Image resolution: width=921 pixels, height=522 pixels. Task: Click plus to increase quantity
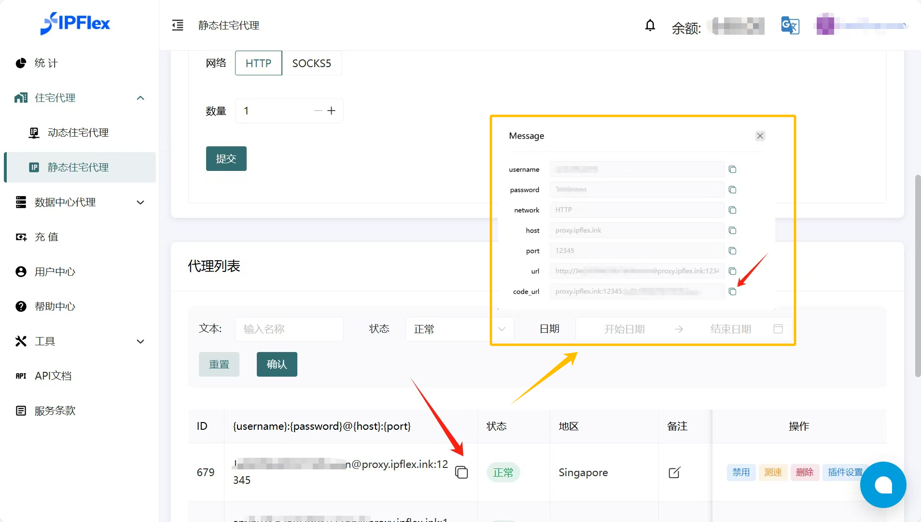331,111
